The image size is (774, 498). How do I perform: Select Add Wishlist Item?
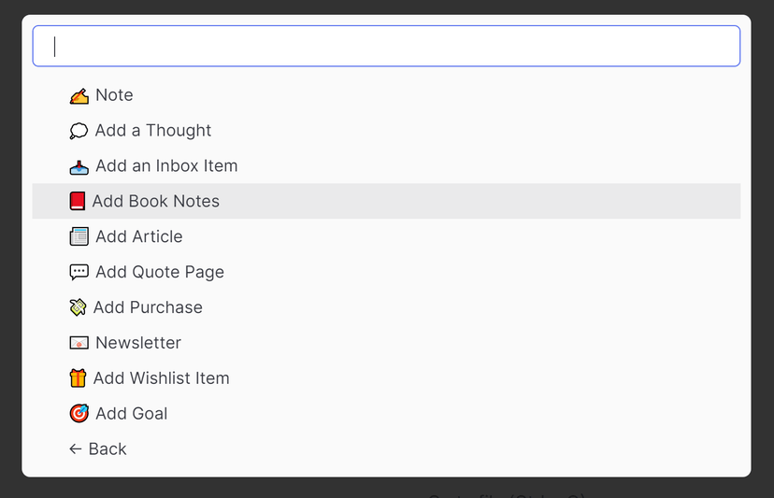tap(386, 378)
